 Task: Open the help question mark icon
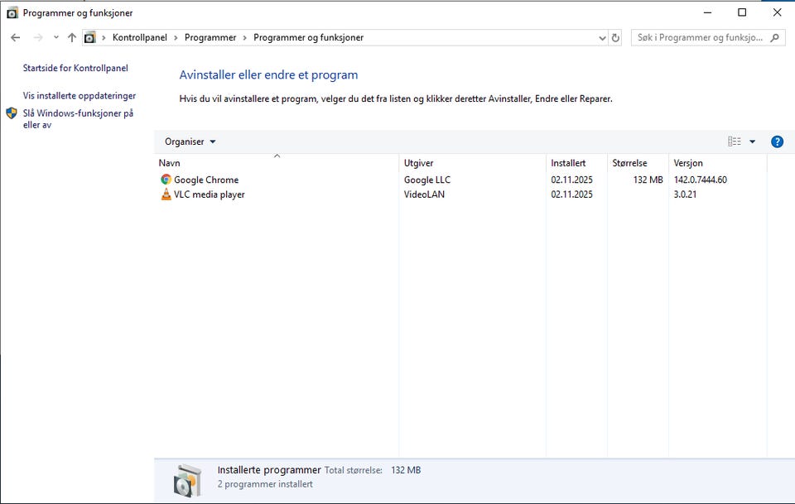(777, 142)
